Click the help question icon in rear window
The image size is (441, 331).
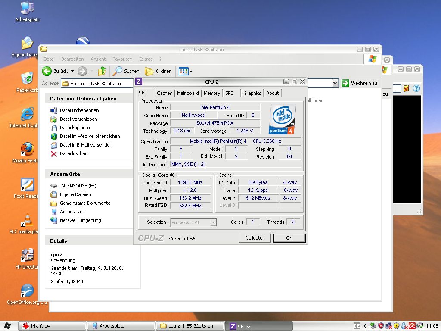tap(416, 88)
